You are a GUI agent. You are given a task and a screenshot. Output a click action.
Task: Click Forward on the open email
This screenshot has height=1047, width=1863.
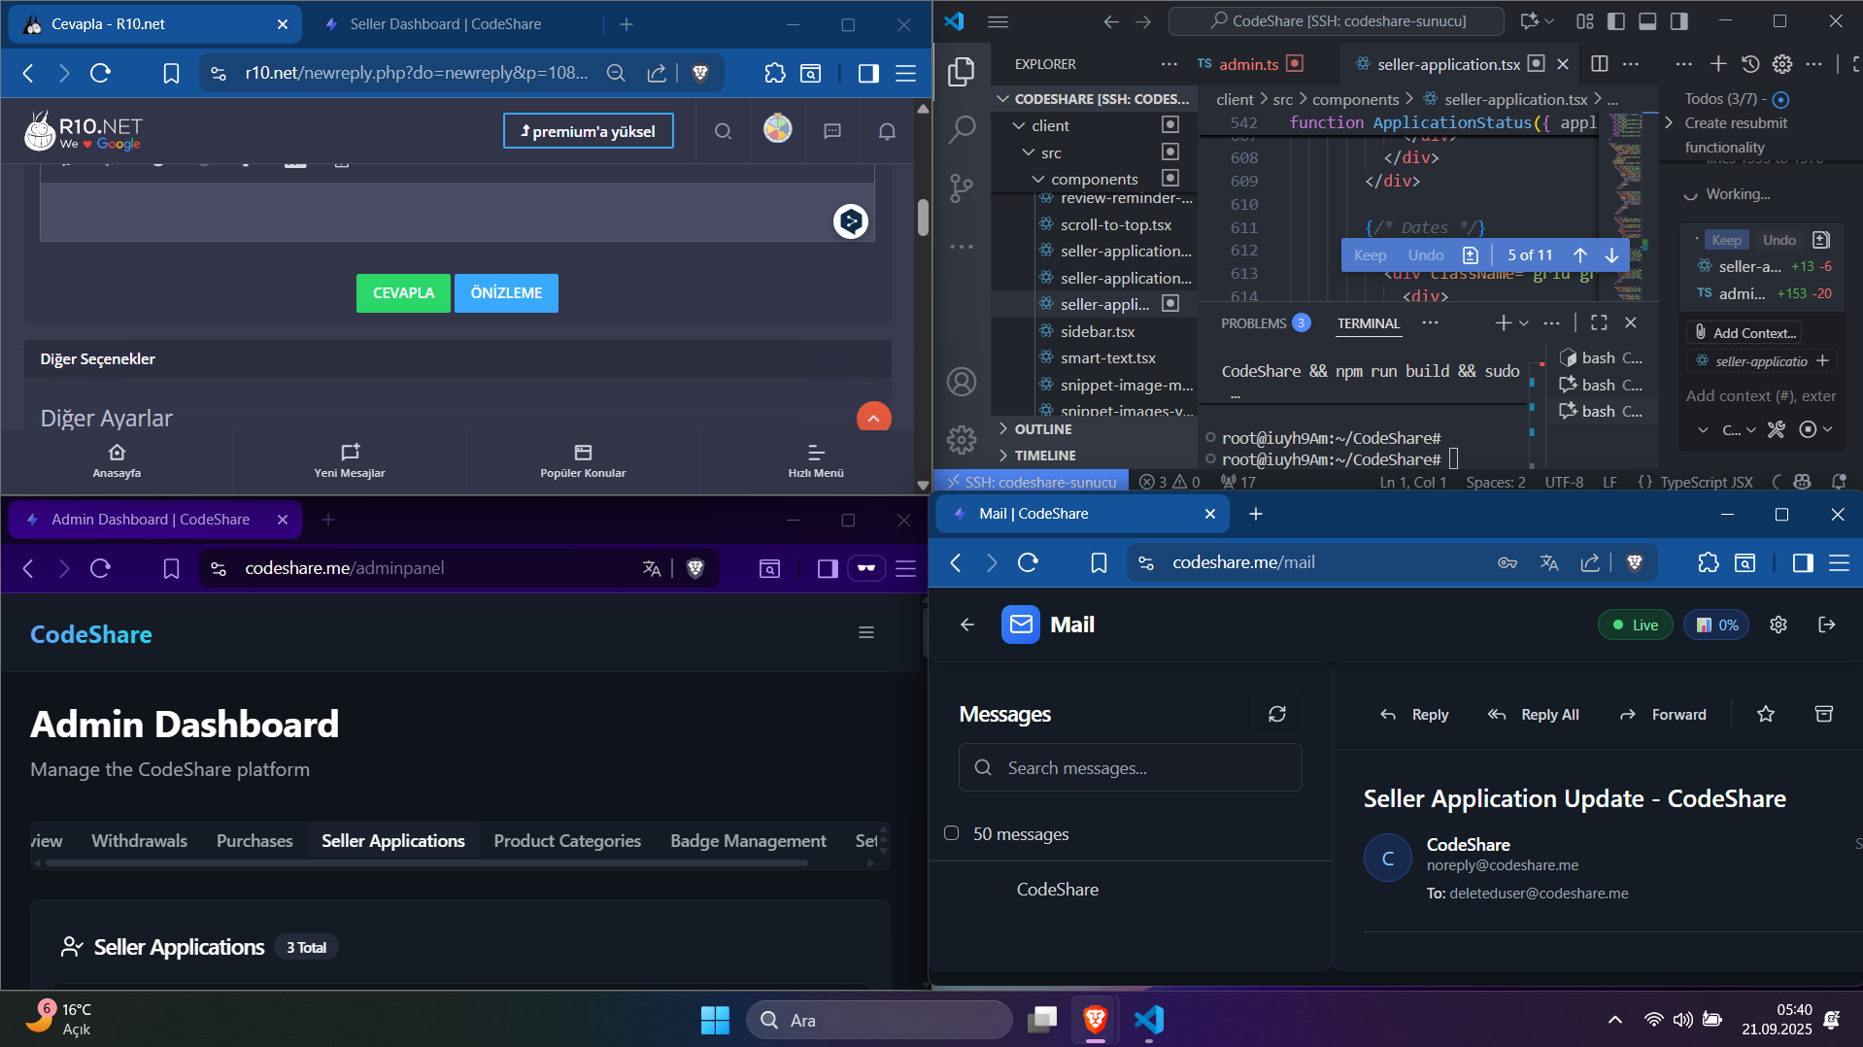(1663, 715)
